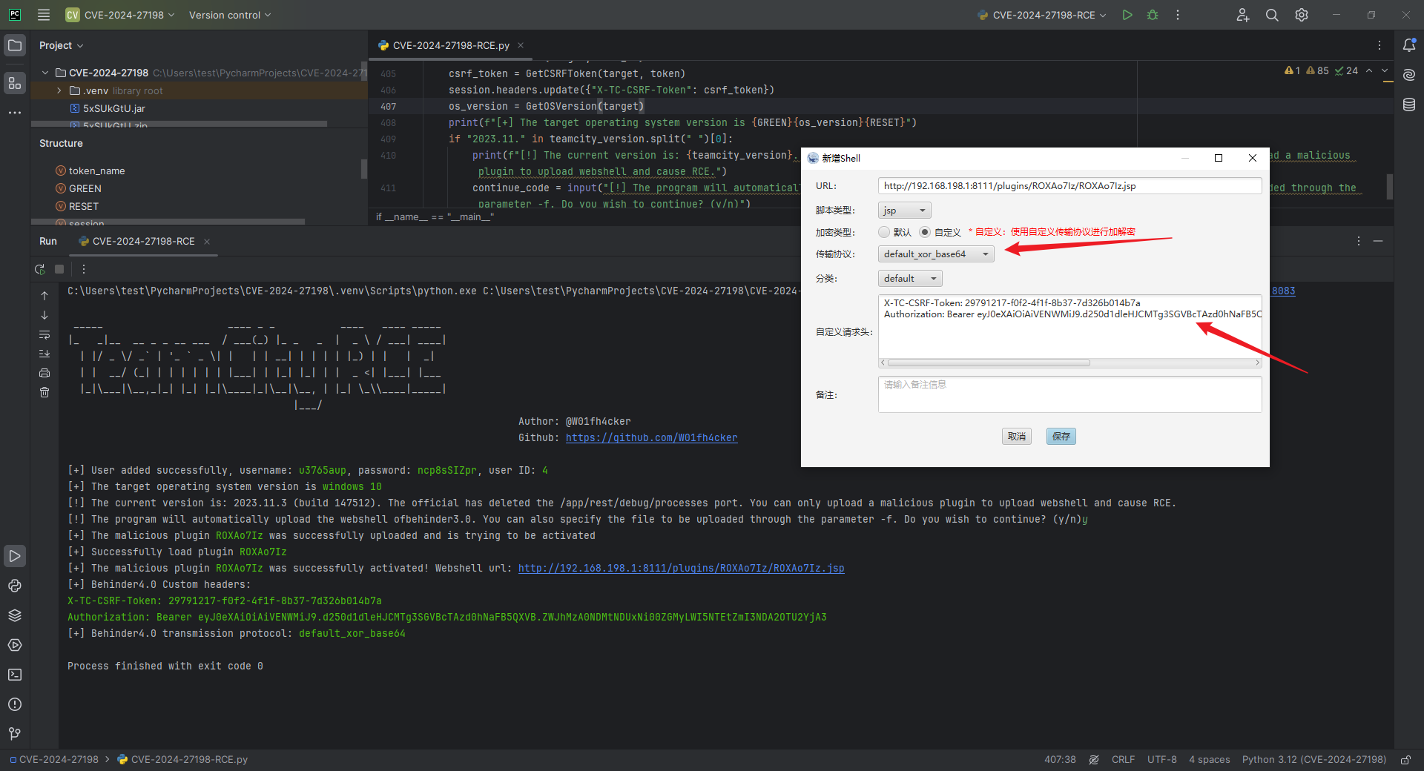Show more tool windows ellipsis
Viewport: 1424px width, 771px height.
click(15, 113)
